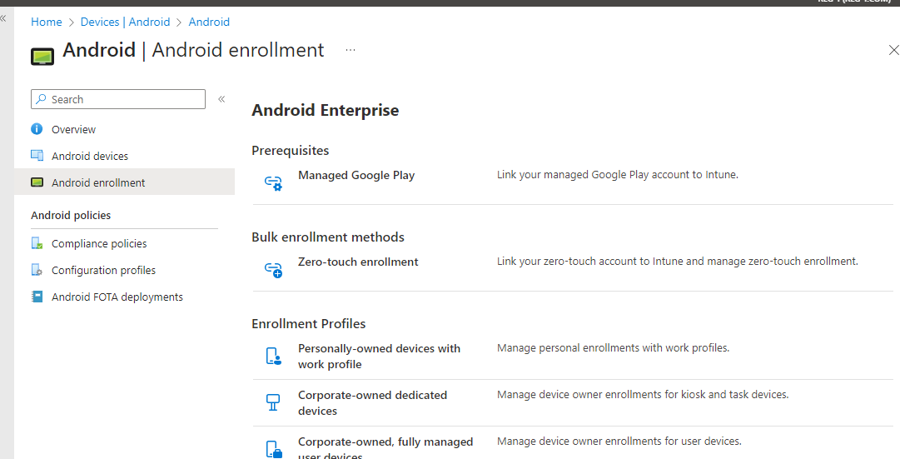Click the Configuration profiles icon
Image resolution: width=900 pixels, height=459 pixels.
[x=37, y=270]
